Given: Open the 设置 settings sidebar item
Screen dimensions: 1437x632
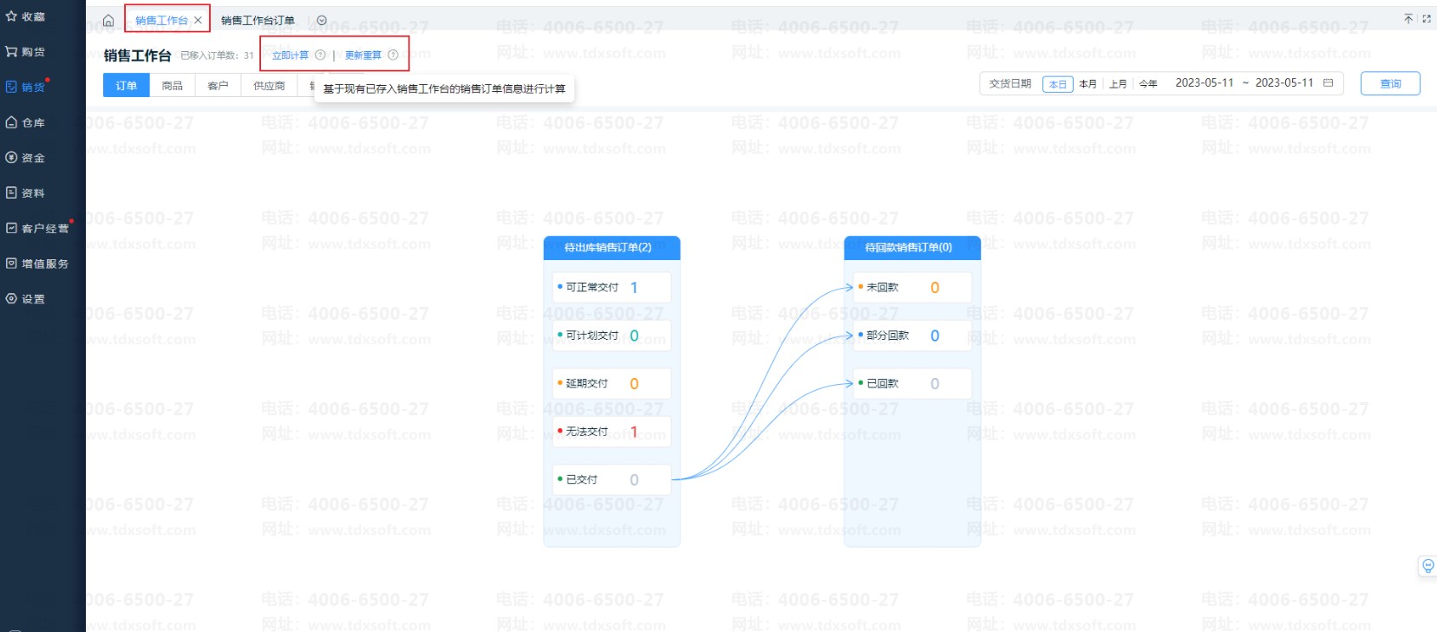Looking at the screenshot, I should point(33,299).
